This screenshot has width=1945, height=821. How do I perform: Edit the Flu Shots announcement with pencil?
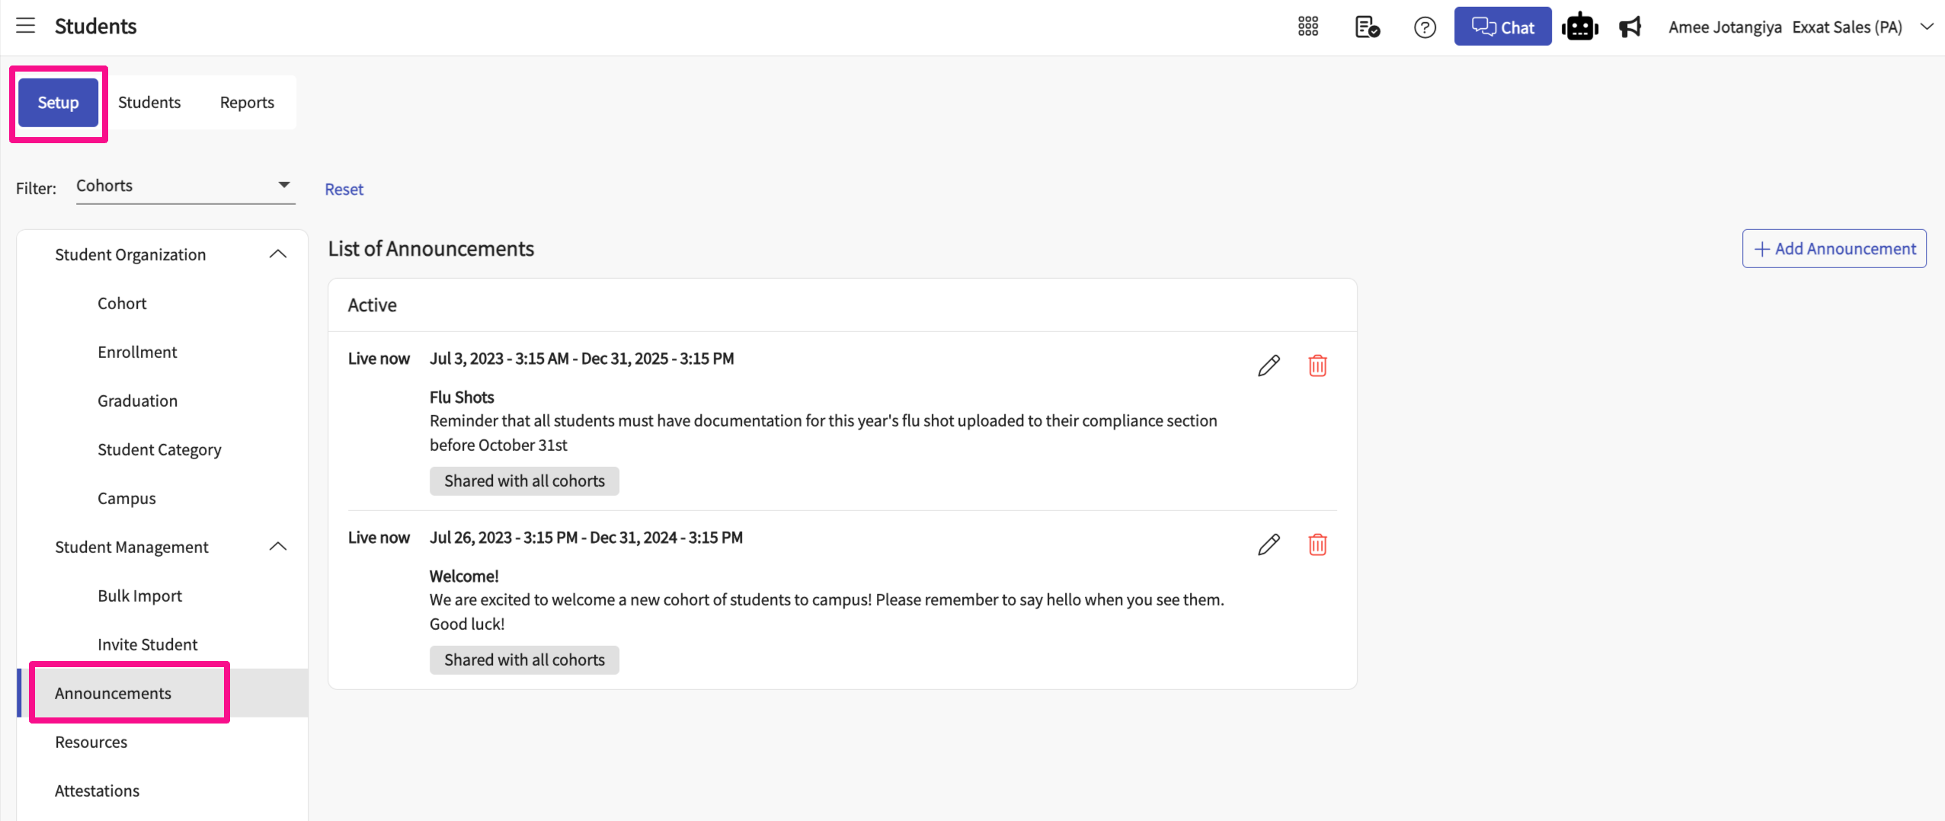pos(1268,366)
